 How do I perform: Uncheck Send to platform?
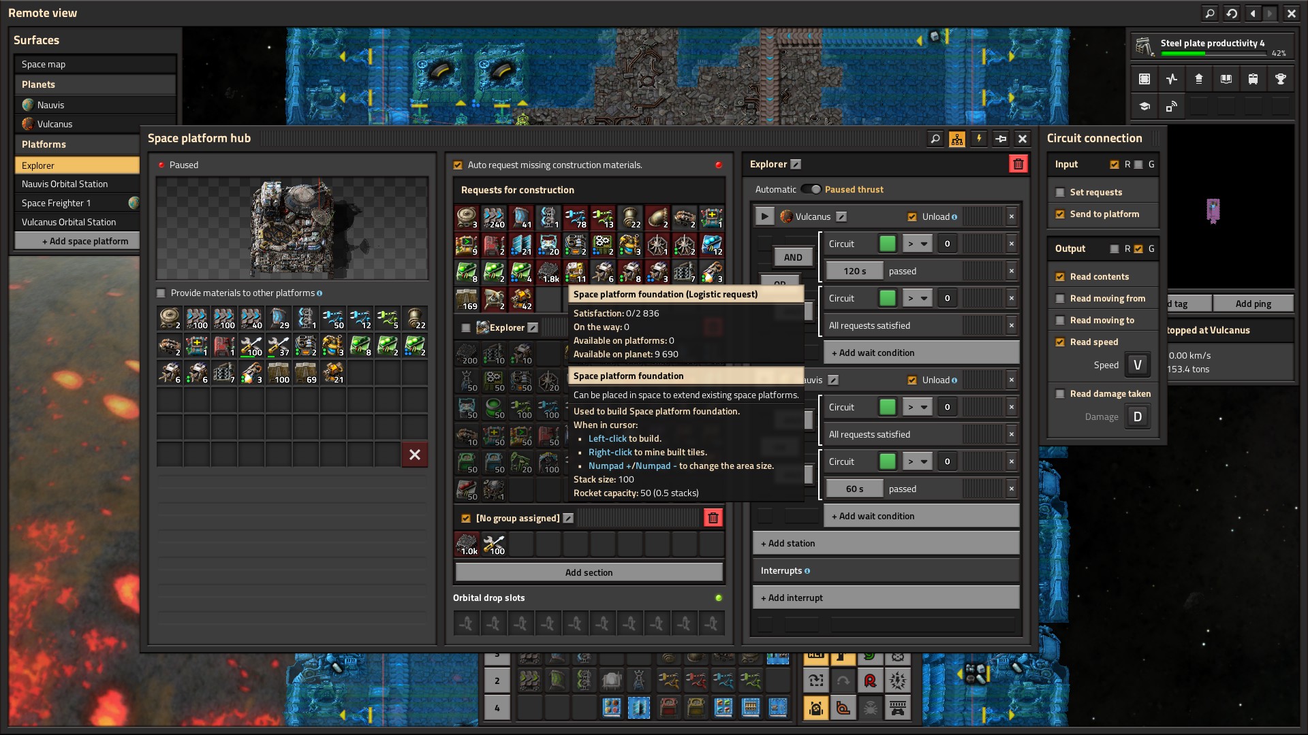[1060, 214]
